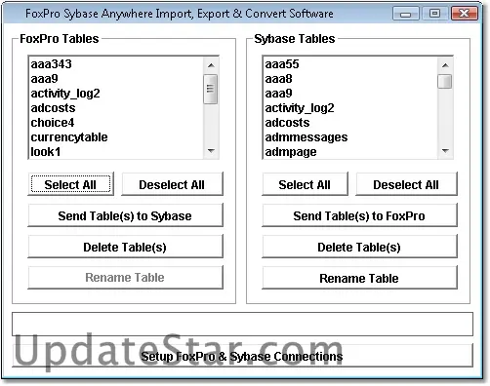Click Deselect All under Sybase Tables

pos(406,184)
